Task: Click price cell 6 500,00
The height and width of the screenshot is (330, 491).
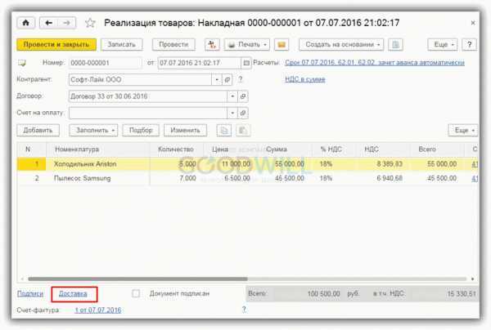Action: click(x=237, y=178)
